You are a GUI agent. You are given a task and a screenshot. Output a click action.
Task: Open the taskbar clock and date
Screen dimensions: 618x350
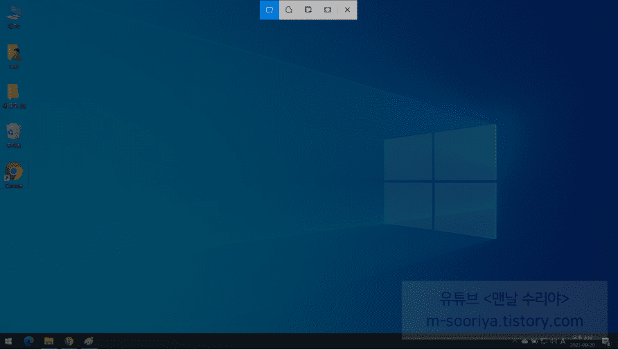(x=583, y=341)
